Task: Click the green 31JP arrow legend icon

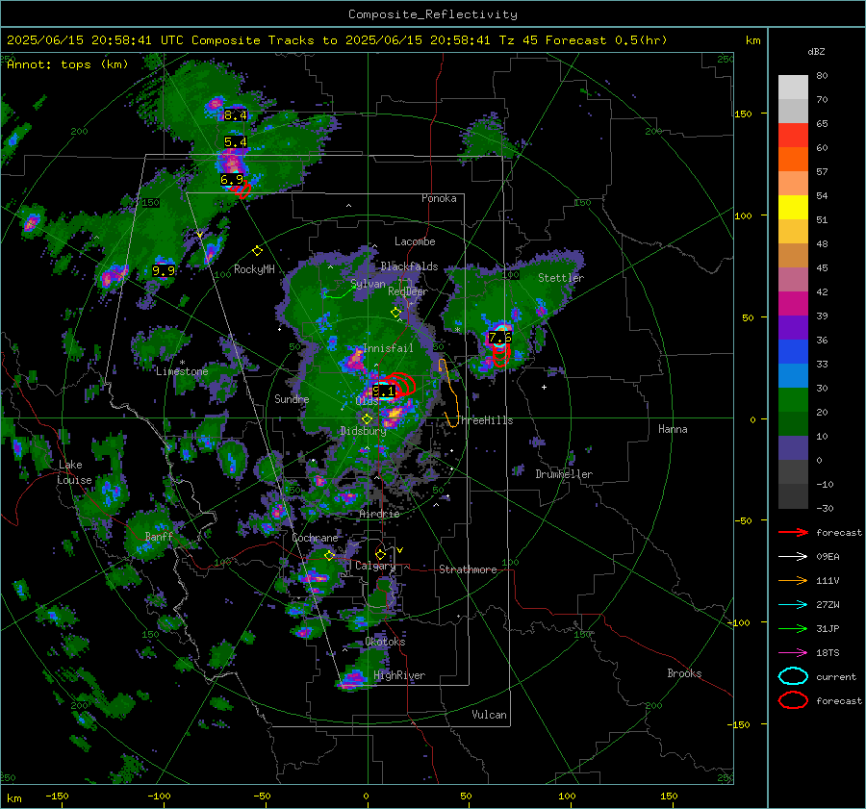Action: pos(793,628)
